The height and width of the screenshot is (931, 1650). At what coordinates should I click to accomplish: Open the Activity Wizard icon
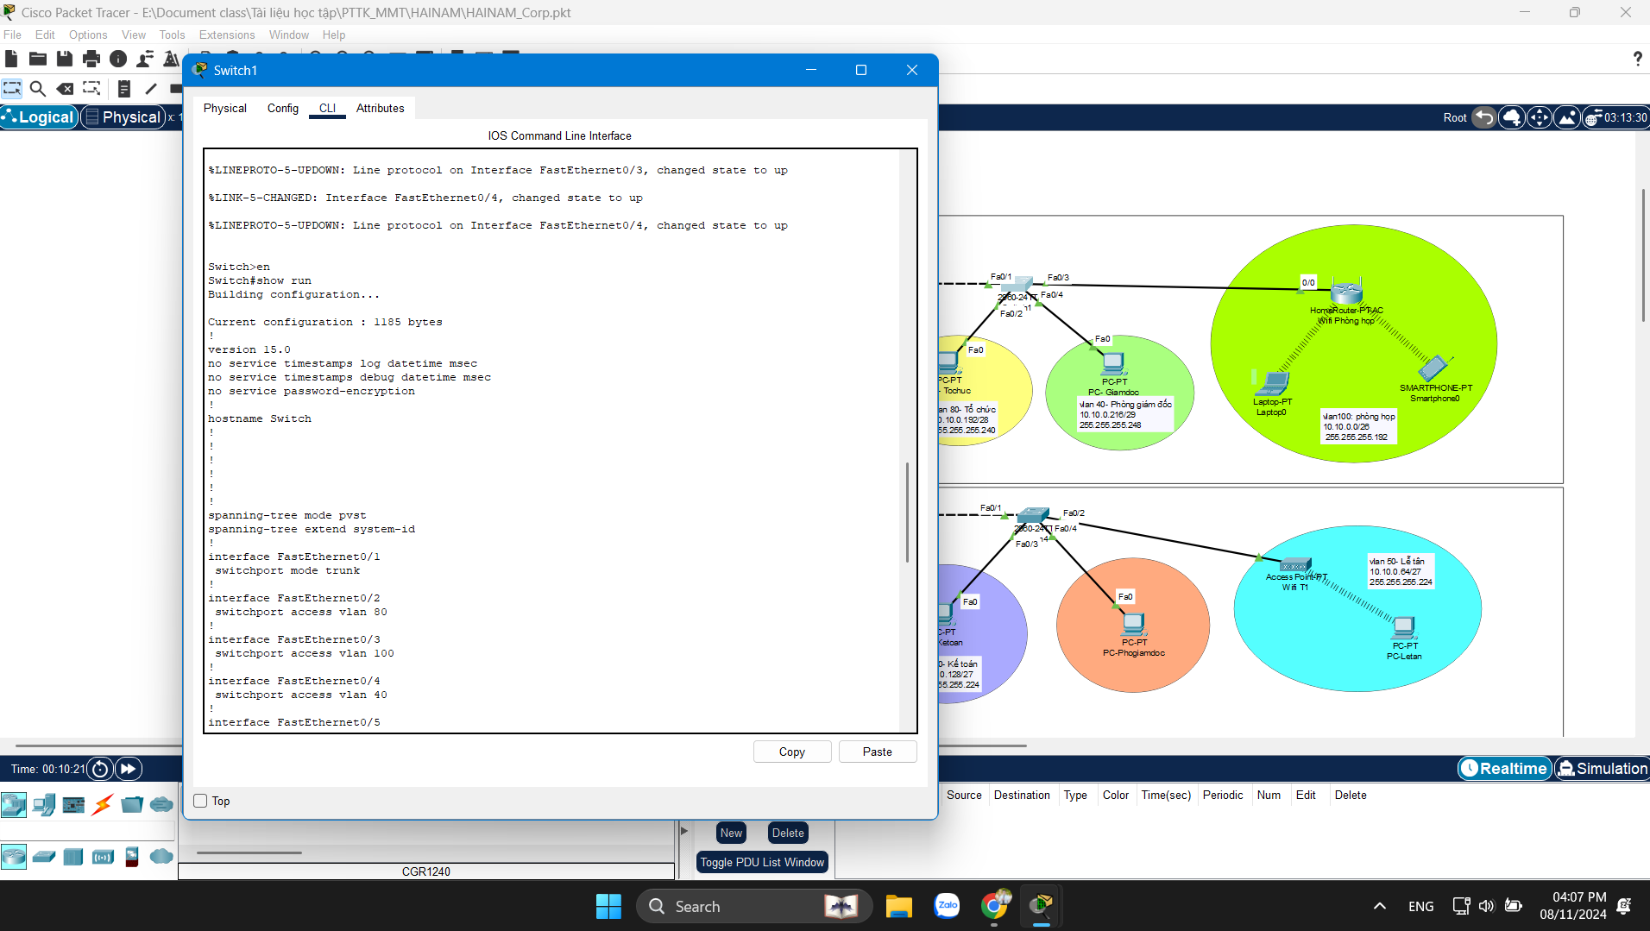171,59
